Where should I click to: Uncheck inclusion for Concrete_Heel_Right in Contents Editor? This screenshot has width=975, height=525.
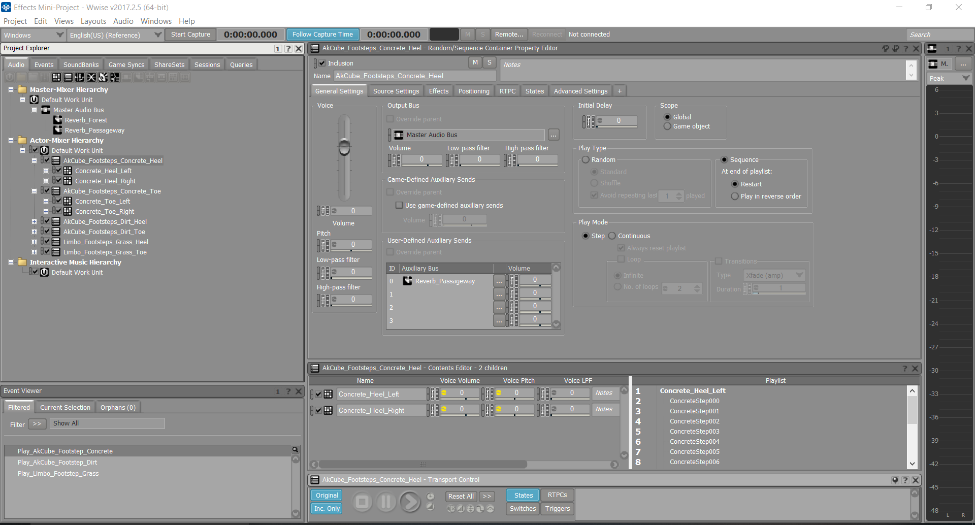point(318,410)
